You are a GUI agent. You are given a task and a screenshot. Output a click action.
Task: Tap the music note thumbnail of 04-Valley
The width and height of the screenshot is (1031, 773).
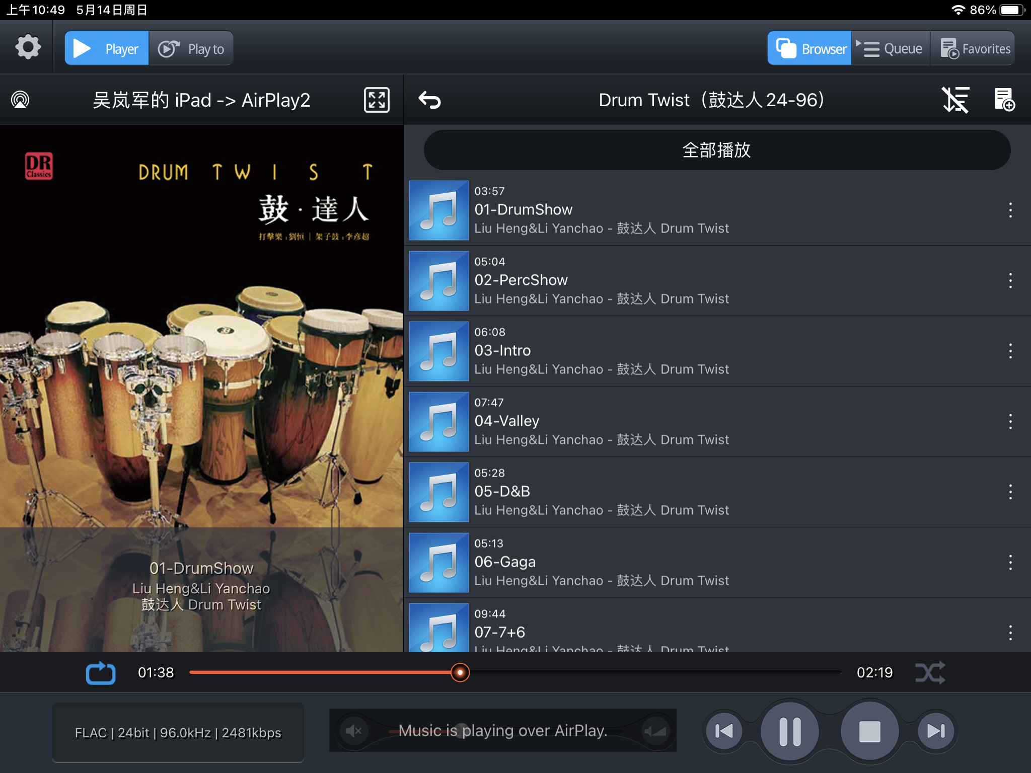coord(439,422)
